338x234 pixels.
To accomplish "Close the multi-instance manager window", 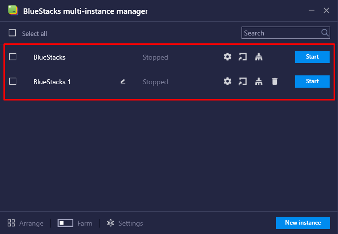I will point(326,10).
